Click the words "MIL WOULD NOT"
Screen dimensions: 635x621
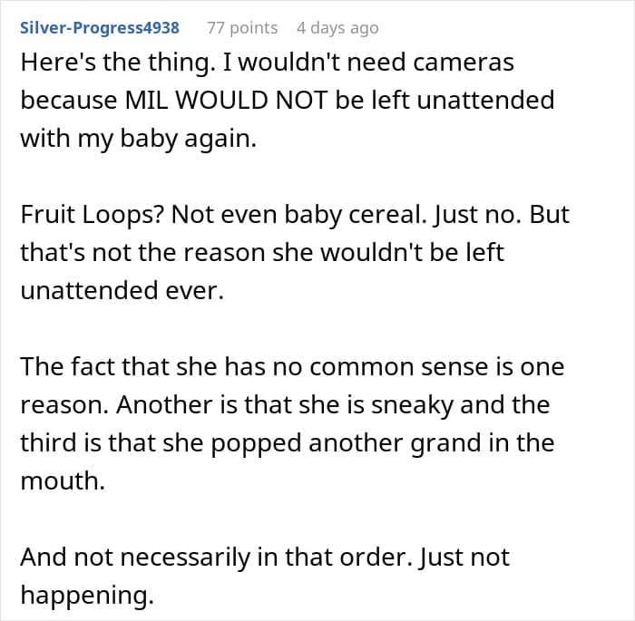click(x=226, y=100)
